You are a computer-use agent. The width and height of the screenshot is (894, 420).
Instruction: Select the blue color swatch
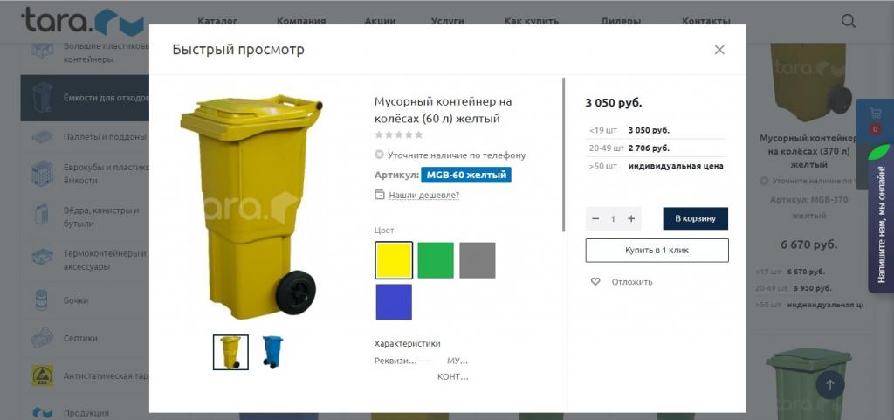394,302
